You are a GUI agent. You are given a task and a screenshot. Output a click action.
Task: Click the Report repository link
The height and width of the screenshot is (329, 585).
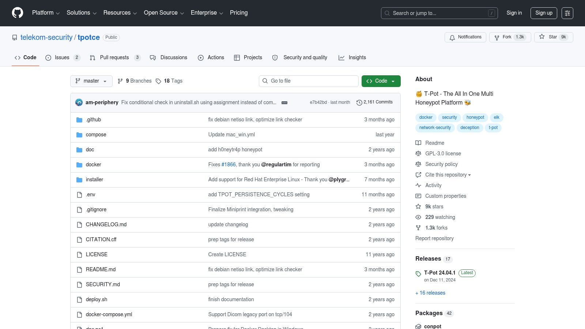[434, 238]
